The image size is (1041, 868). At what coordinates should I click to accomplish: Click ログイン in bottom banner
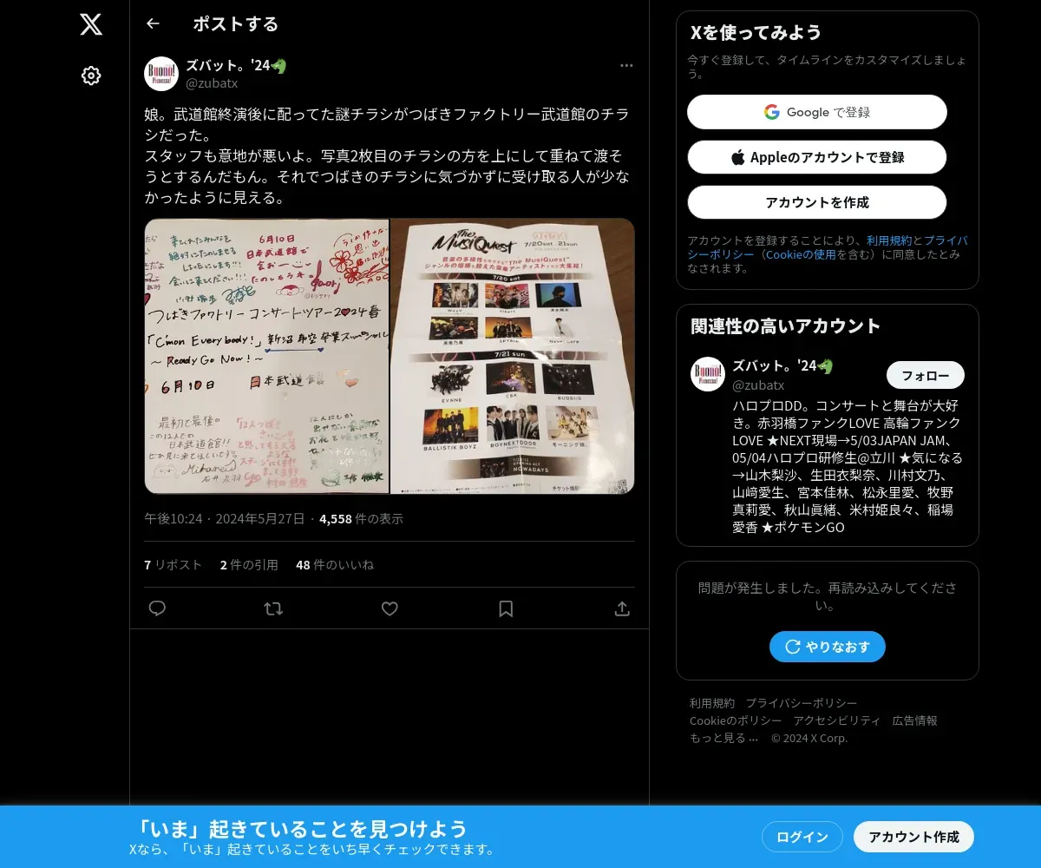[802, 837]
